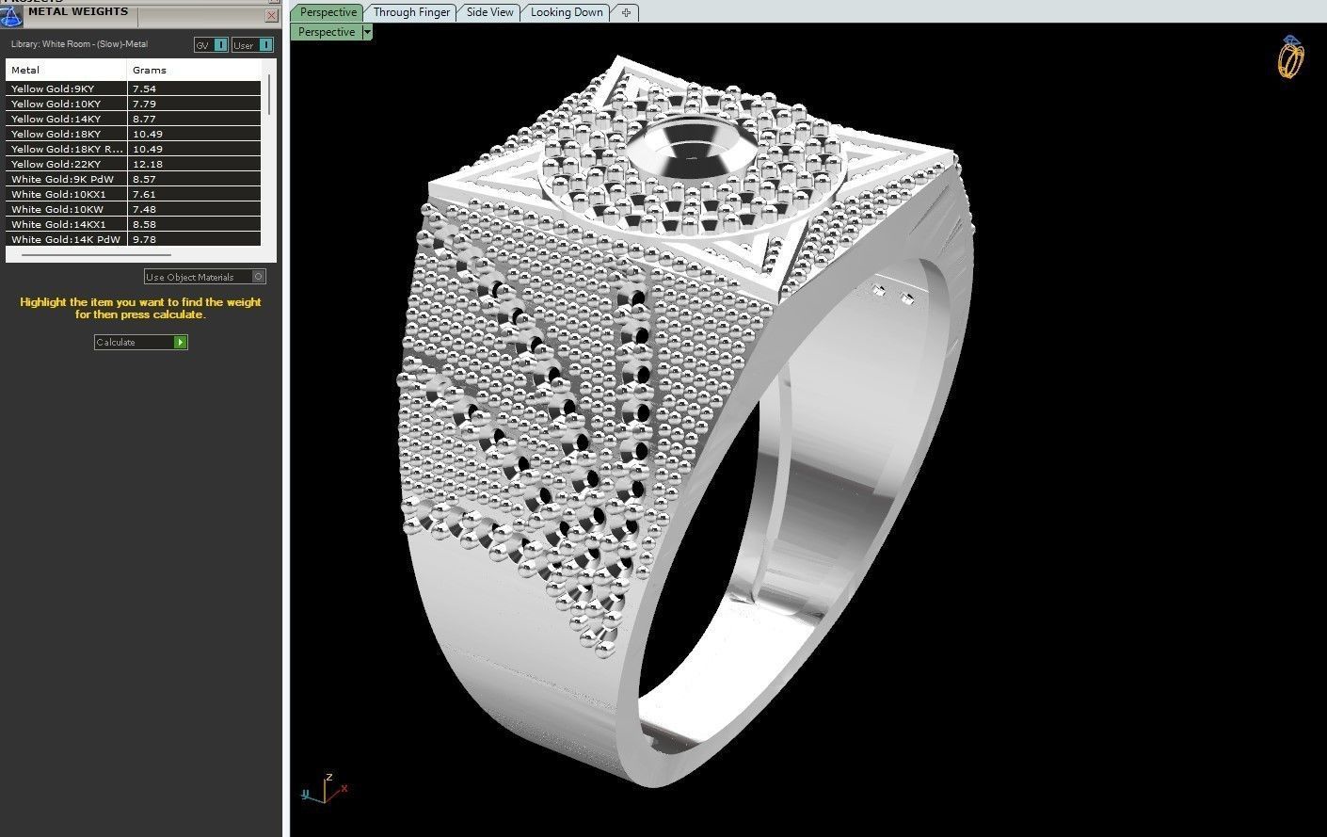Image resolution: width=1327 pixels, height=837 pixels.
Task: Click the 12.18 grams value
Action: [148, 164]
